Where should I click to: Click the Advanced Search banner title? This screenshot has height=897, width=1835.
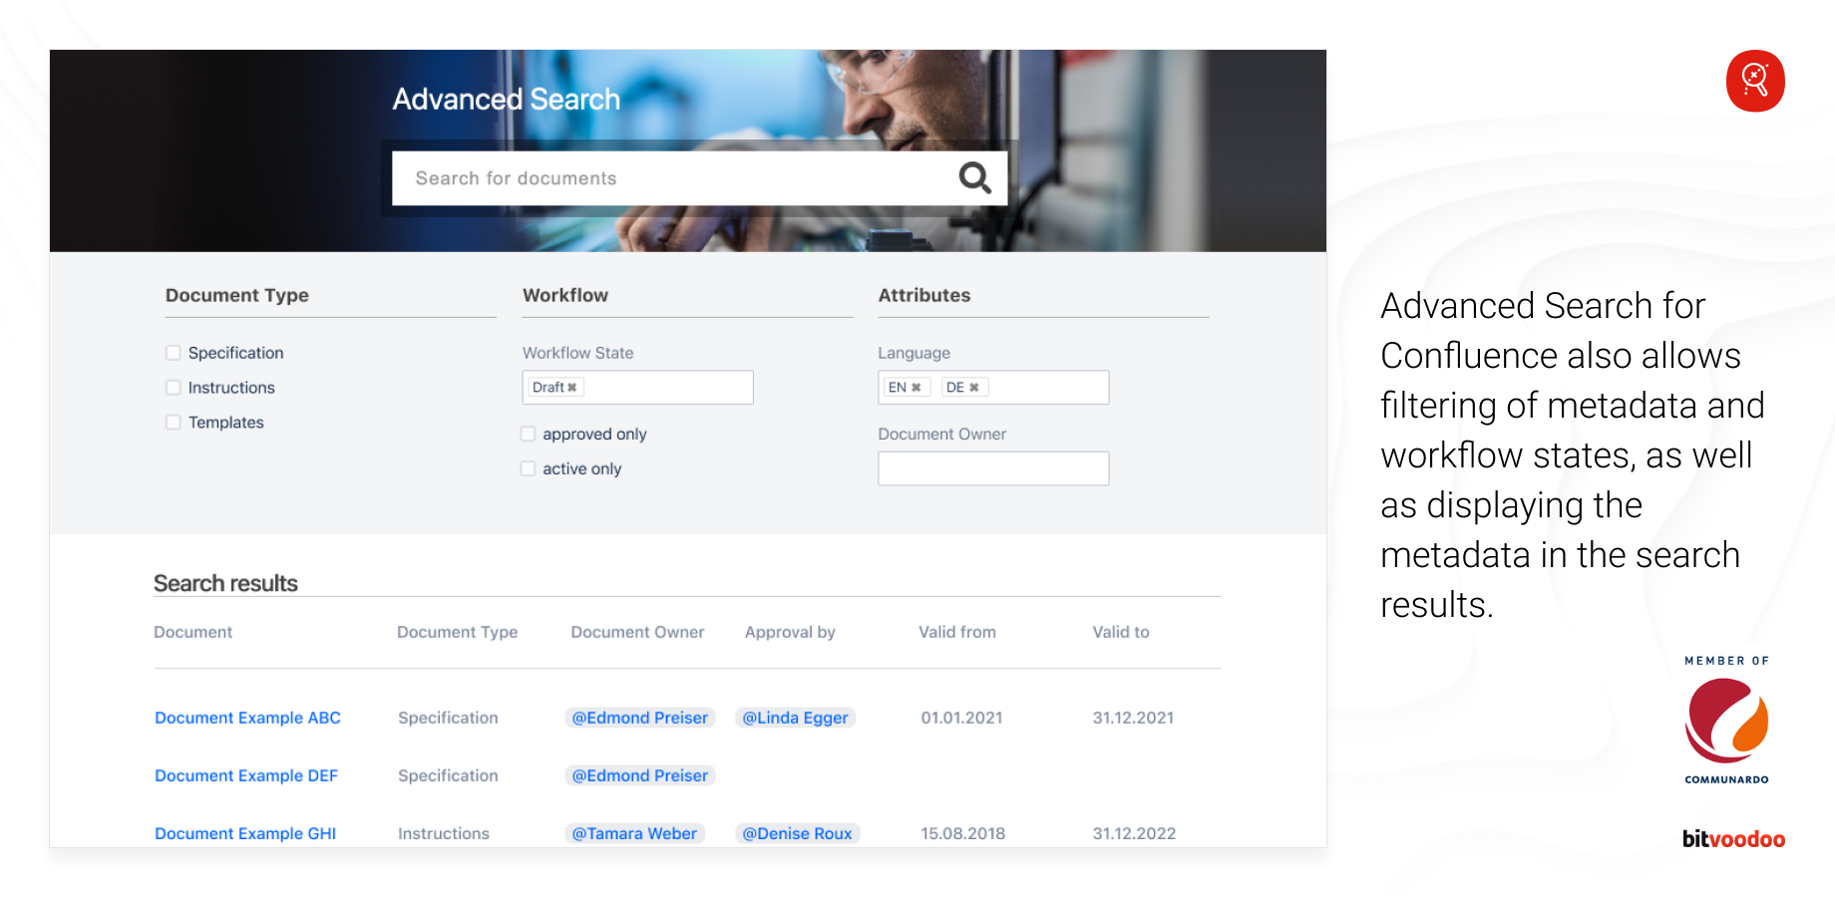(x=506, y=100)
